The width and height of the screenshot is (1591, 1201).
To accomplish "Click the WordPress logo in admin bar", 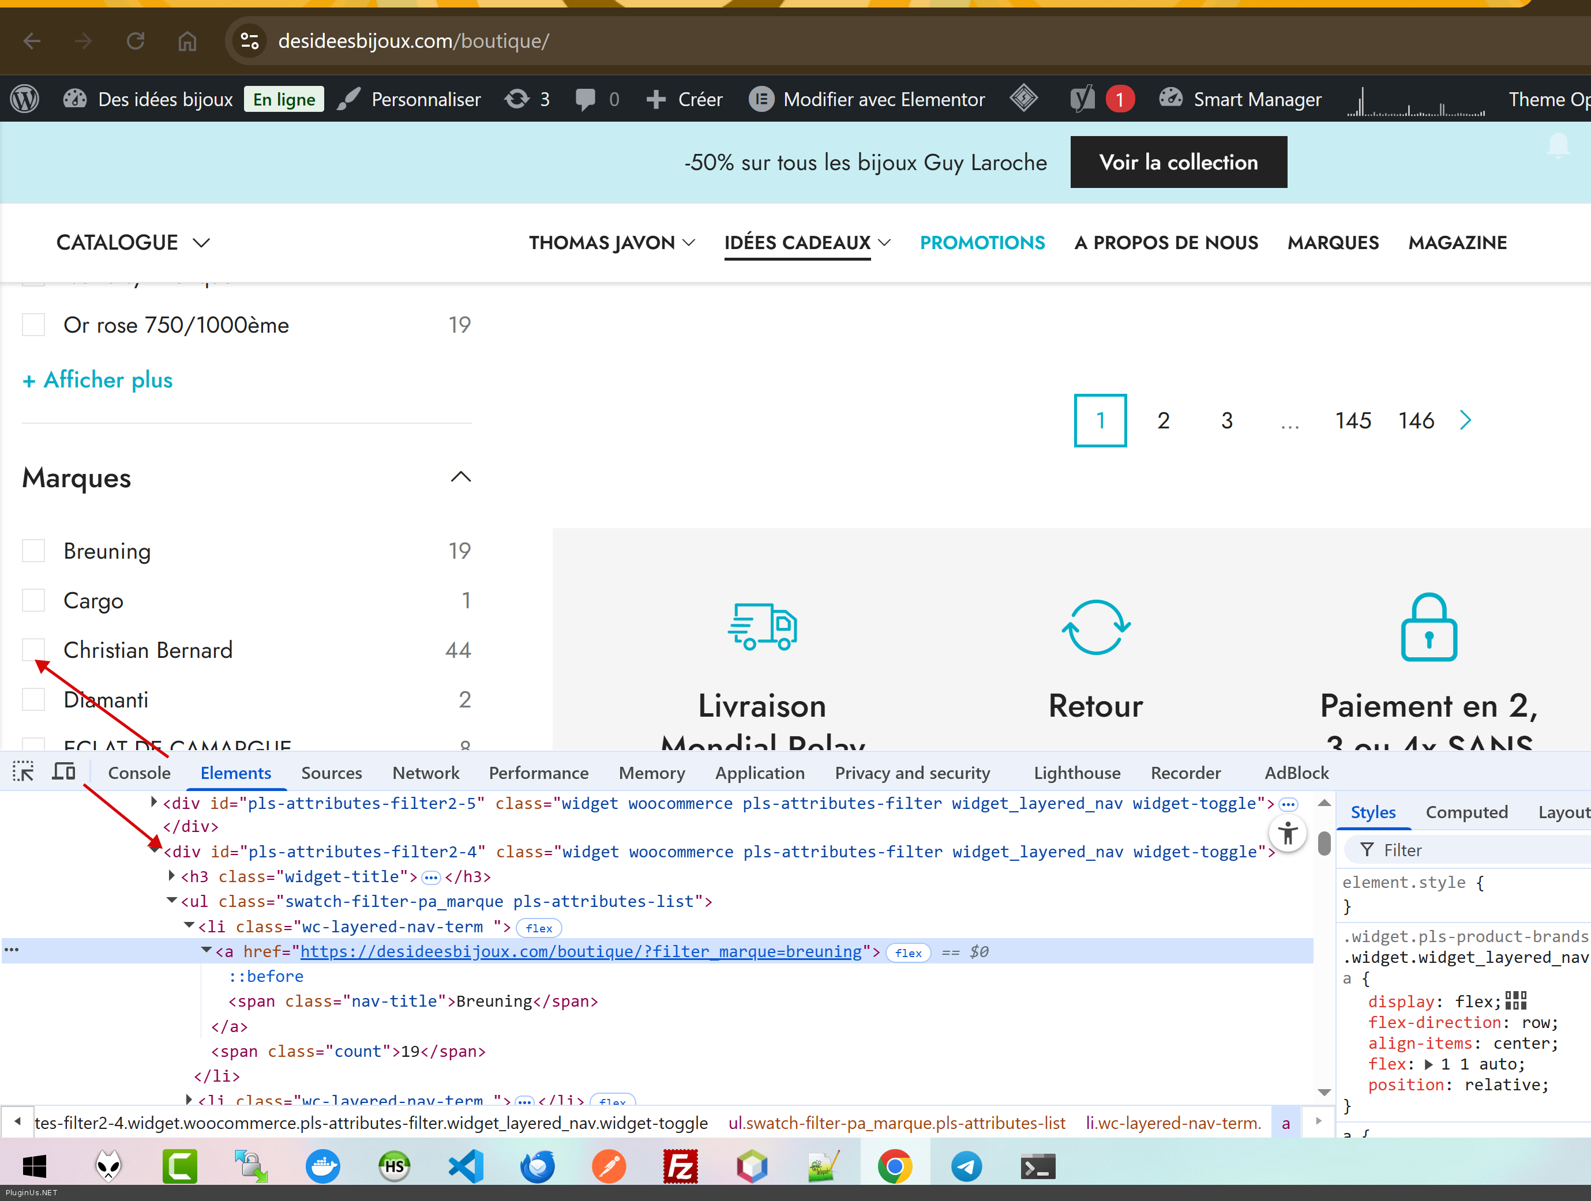I will tap(25, 99).
